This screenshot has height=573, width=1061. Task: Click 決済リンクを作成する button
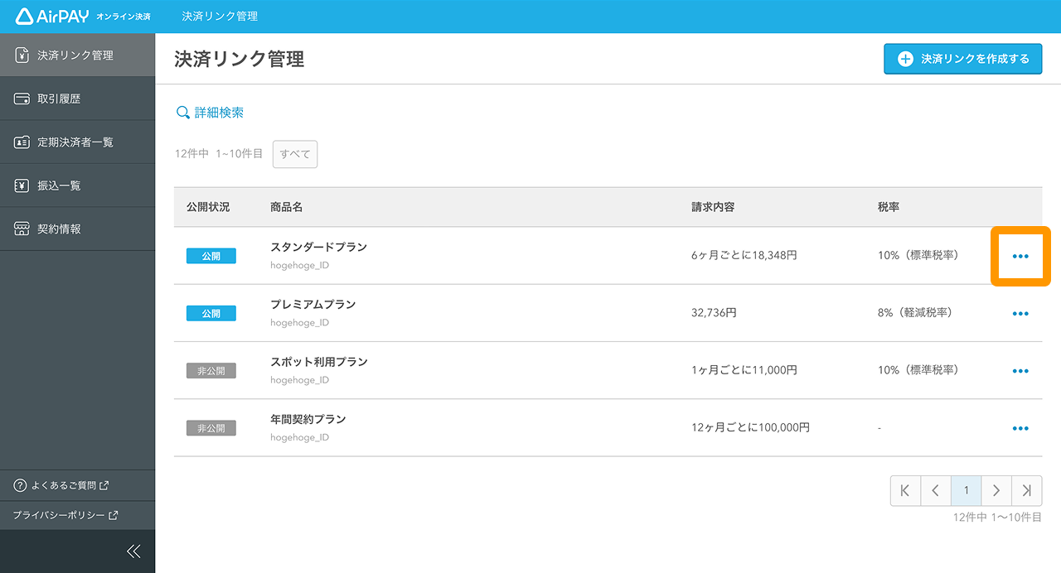pyautogui.click(x=962, y=59)
